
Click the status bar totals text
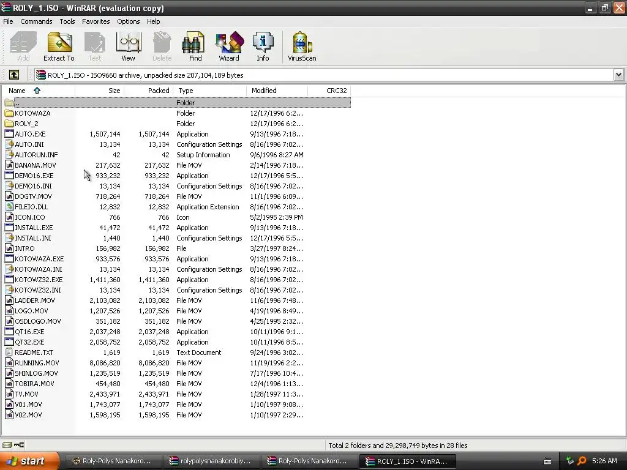point(398,446)
